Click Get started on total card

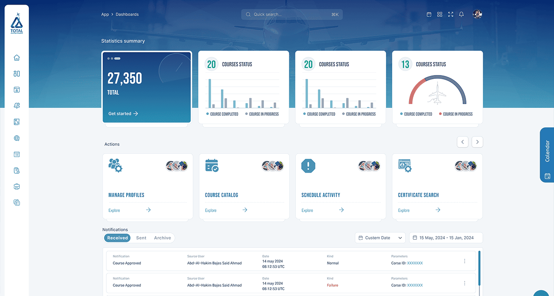pyautogui.click(x=123, y=114)
